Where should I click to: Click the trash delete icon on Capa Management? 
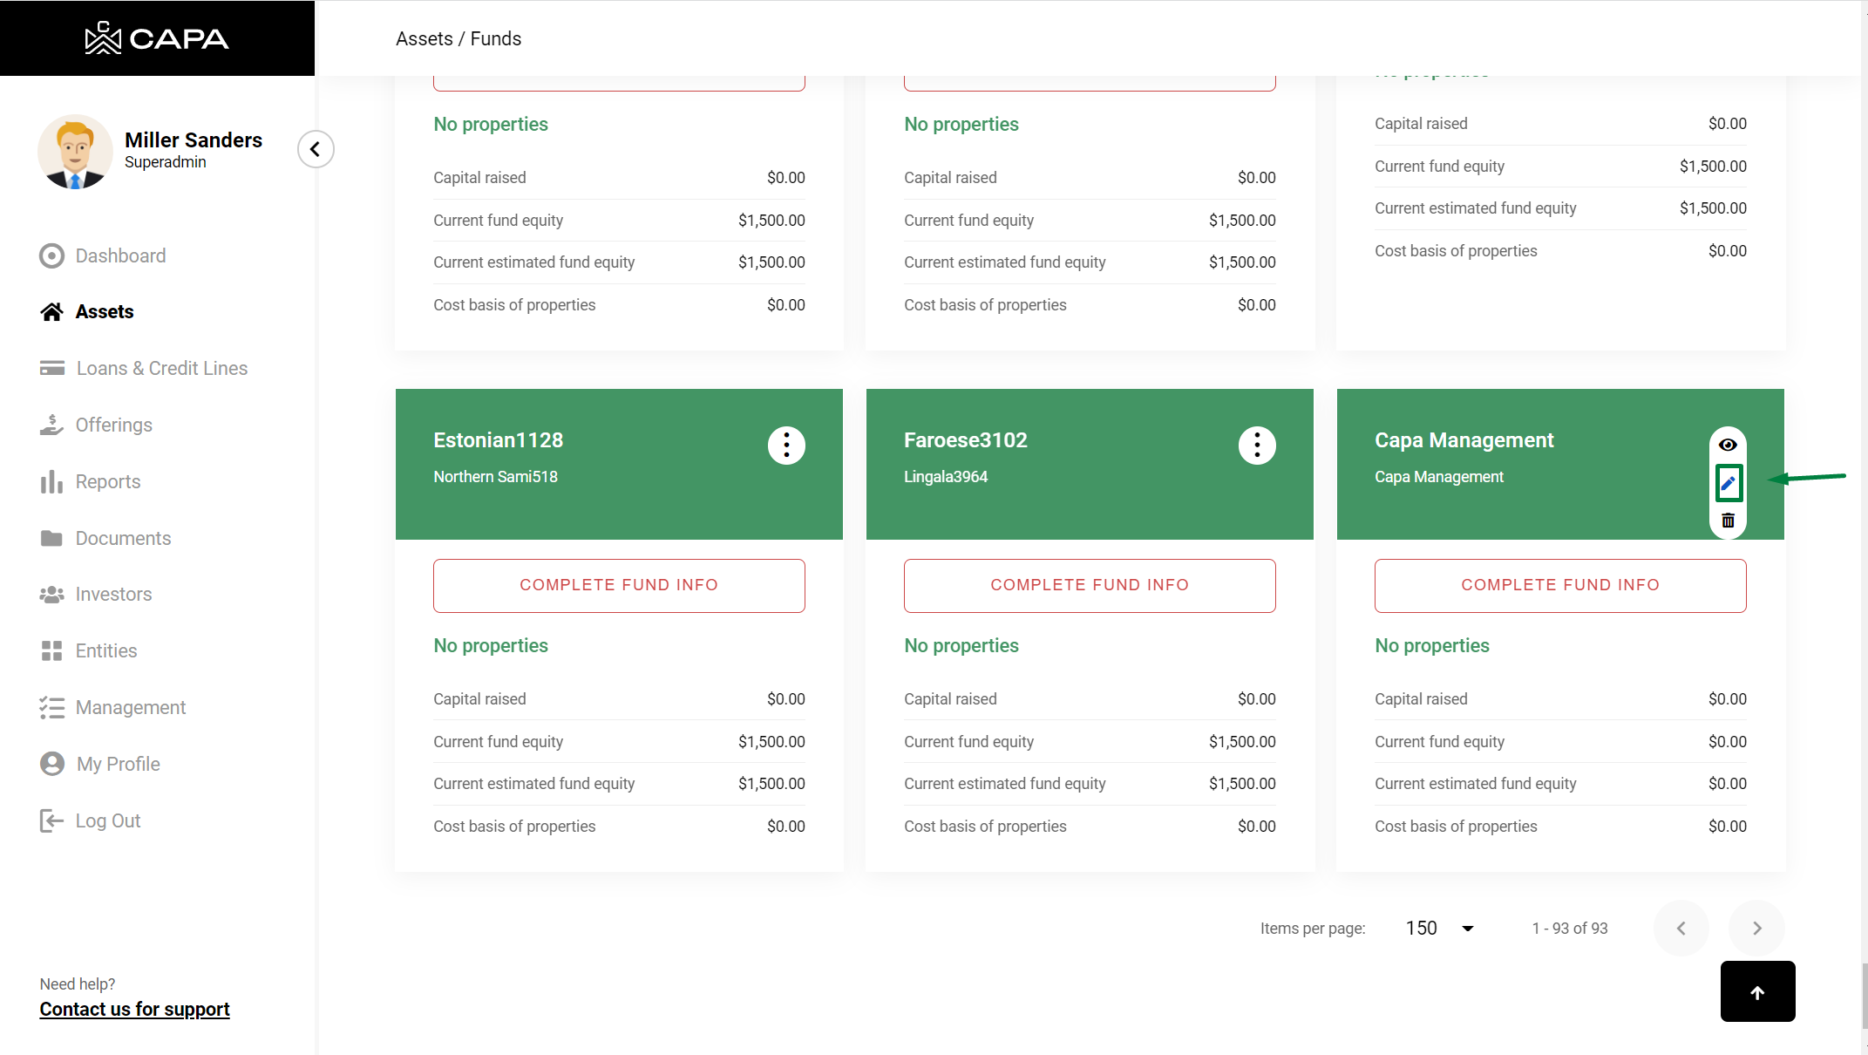1728,521
